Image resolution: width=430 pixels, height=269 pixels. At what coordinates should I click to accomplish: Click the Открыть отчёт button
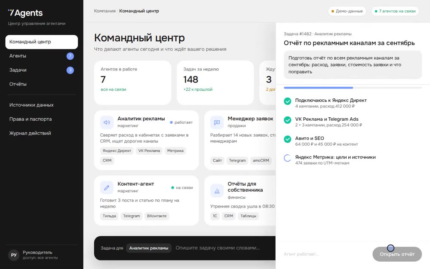(397, 254)
